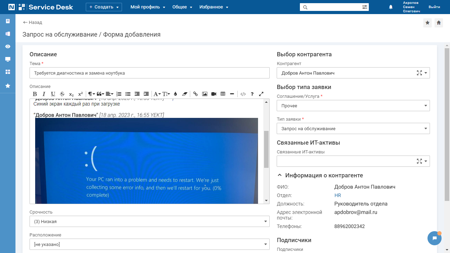This screenshot has height=253, width=450.
Task: Open the Избранное menu
Action: tap(214, 7)
